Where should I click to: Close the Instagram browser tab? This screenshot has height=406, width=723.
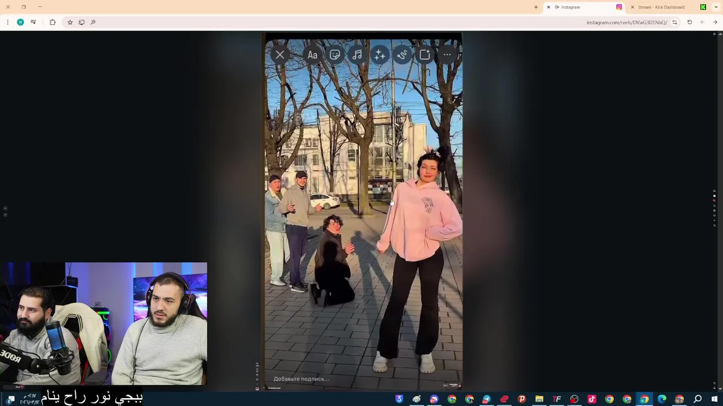548,7
